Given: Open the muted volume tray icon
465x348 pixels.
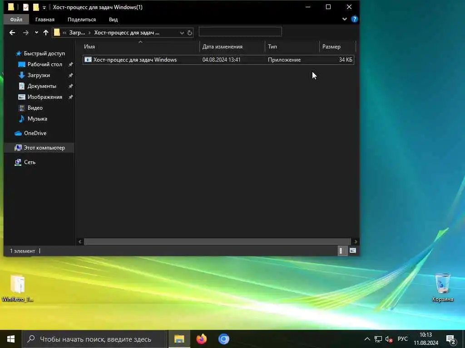Looking at the screenshot, I should coord(389,339).
